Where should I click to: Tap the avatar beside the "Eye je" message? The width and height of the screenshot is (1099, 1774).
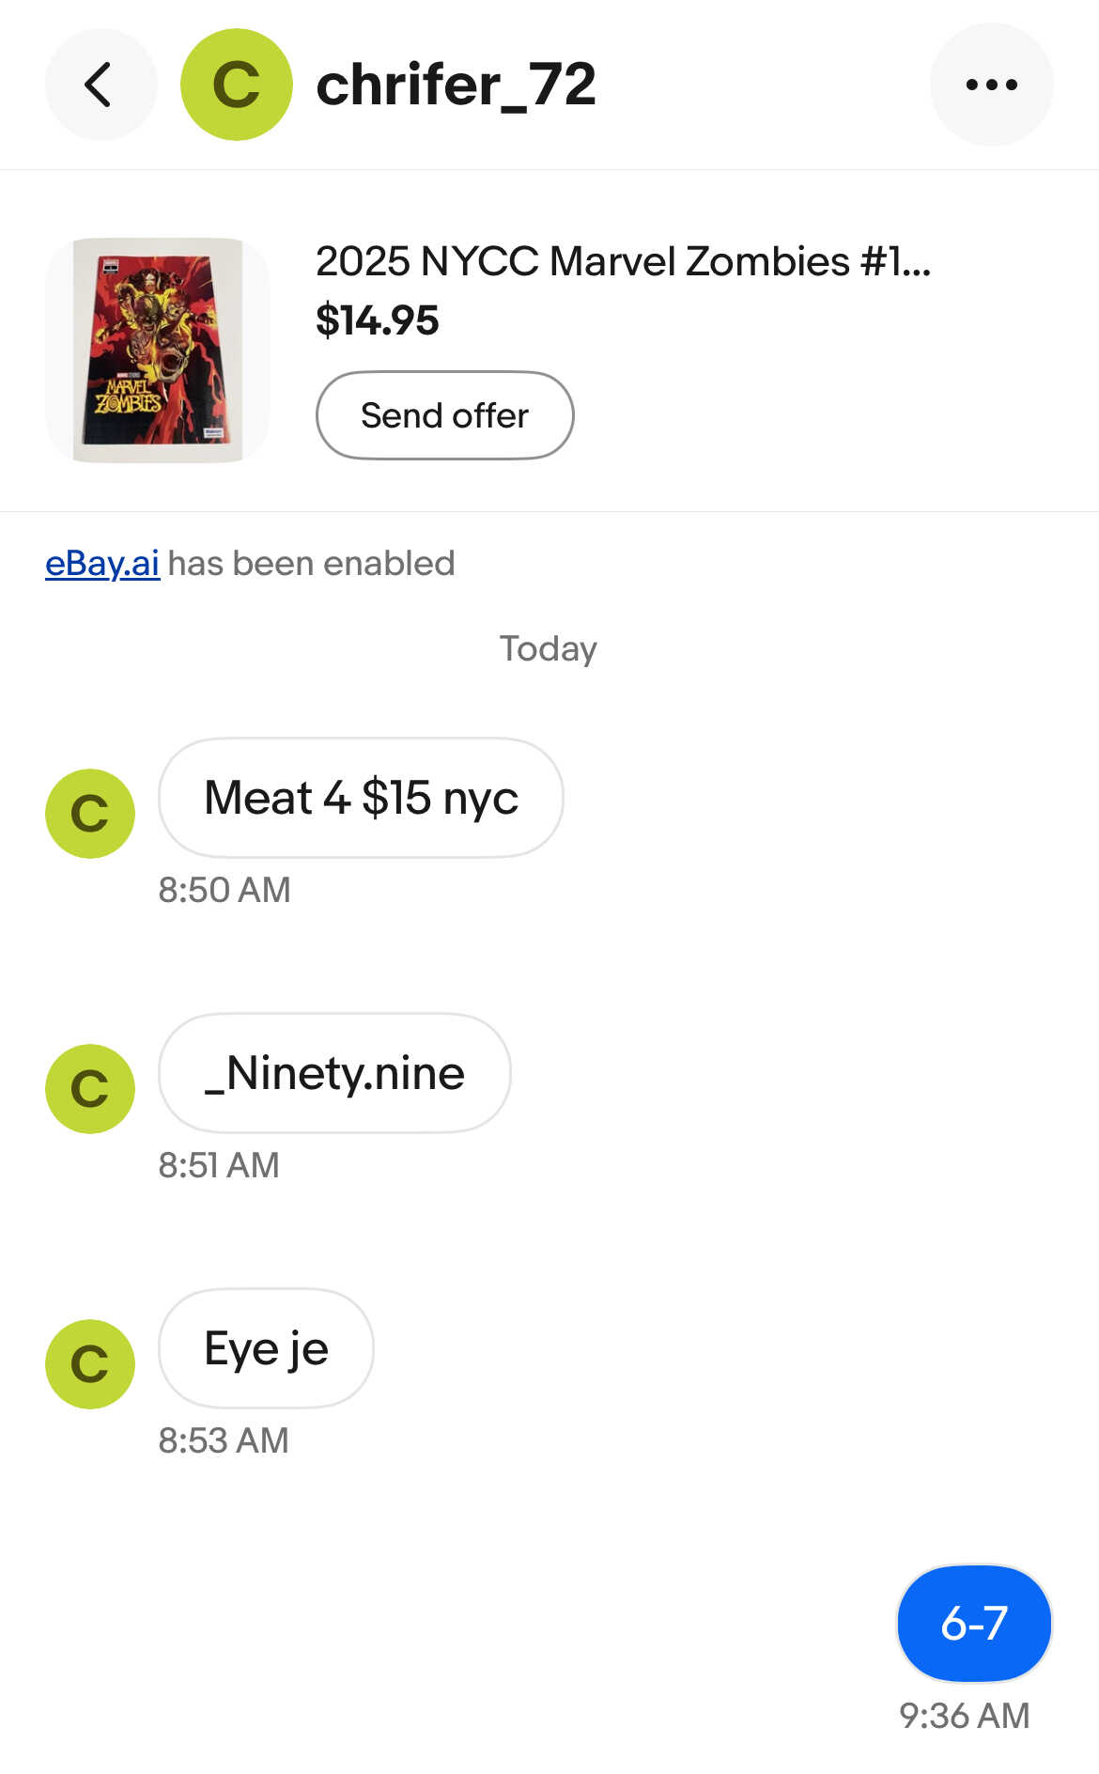click(90, 1363)
